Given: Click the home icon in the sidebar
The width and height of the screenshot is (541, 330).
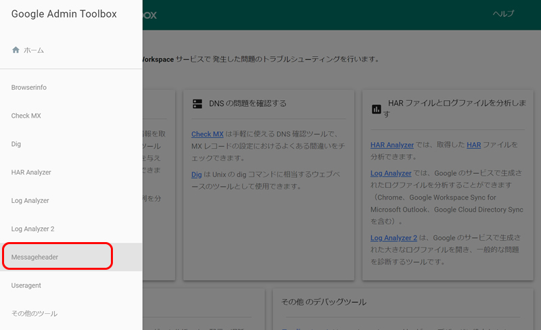Looking at the screenshot, I should coord(16,50).
